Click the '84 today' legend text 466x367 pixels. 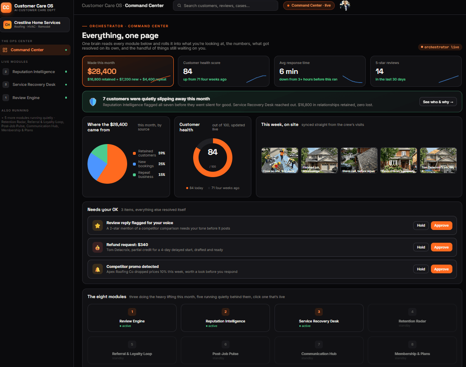pos(196,188)
